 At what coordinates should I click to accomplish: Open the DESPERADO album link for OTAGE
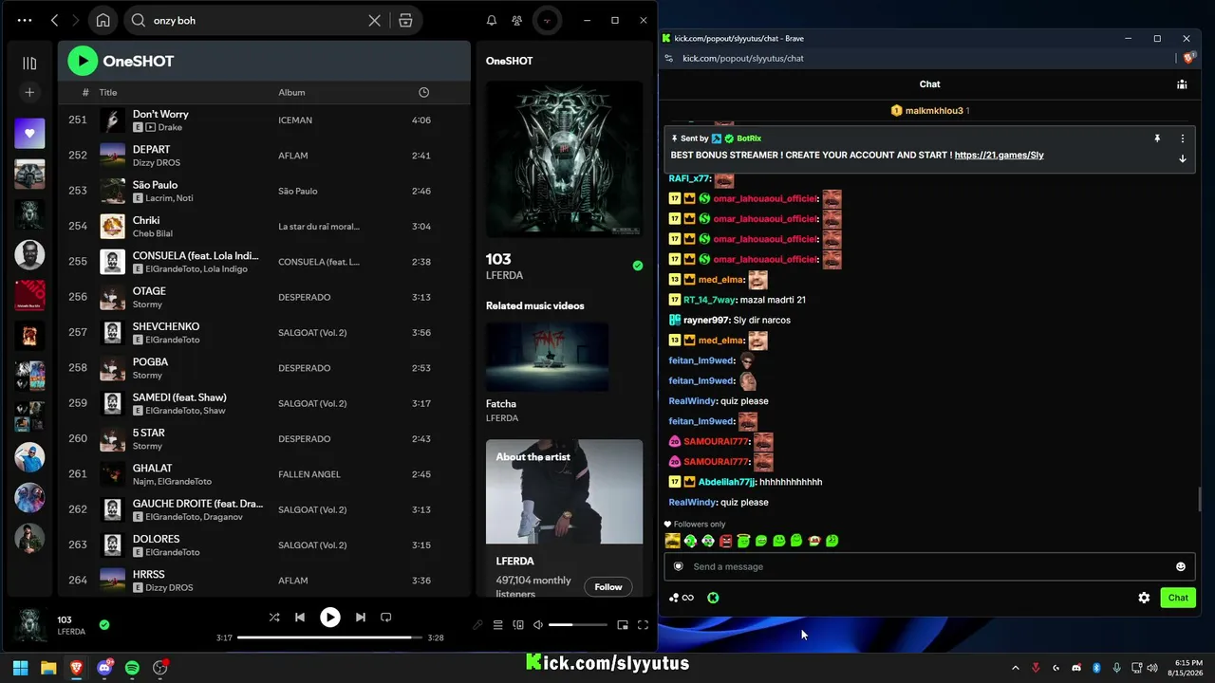click(x=305, y=297)
